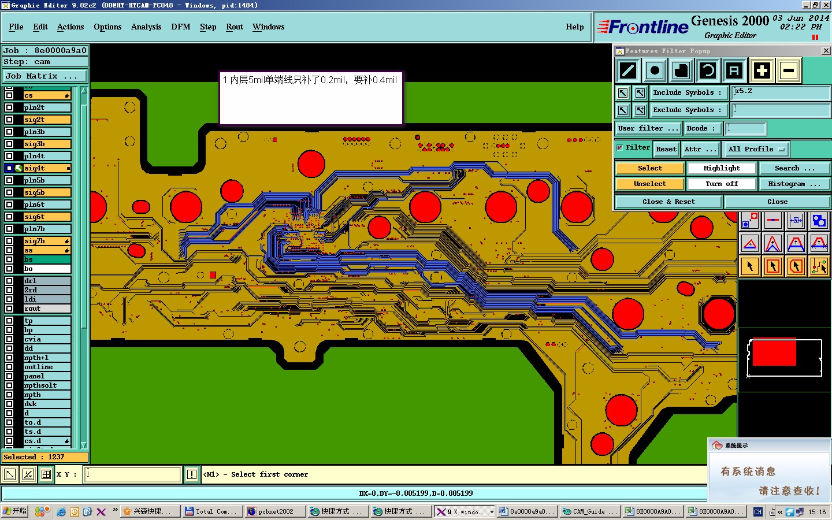Image resolution: width=832 pixels, height=520 pixels.
Task: Select the blue-and-red pad move tool icon
Action: point(750,221)
